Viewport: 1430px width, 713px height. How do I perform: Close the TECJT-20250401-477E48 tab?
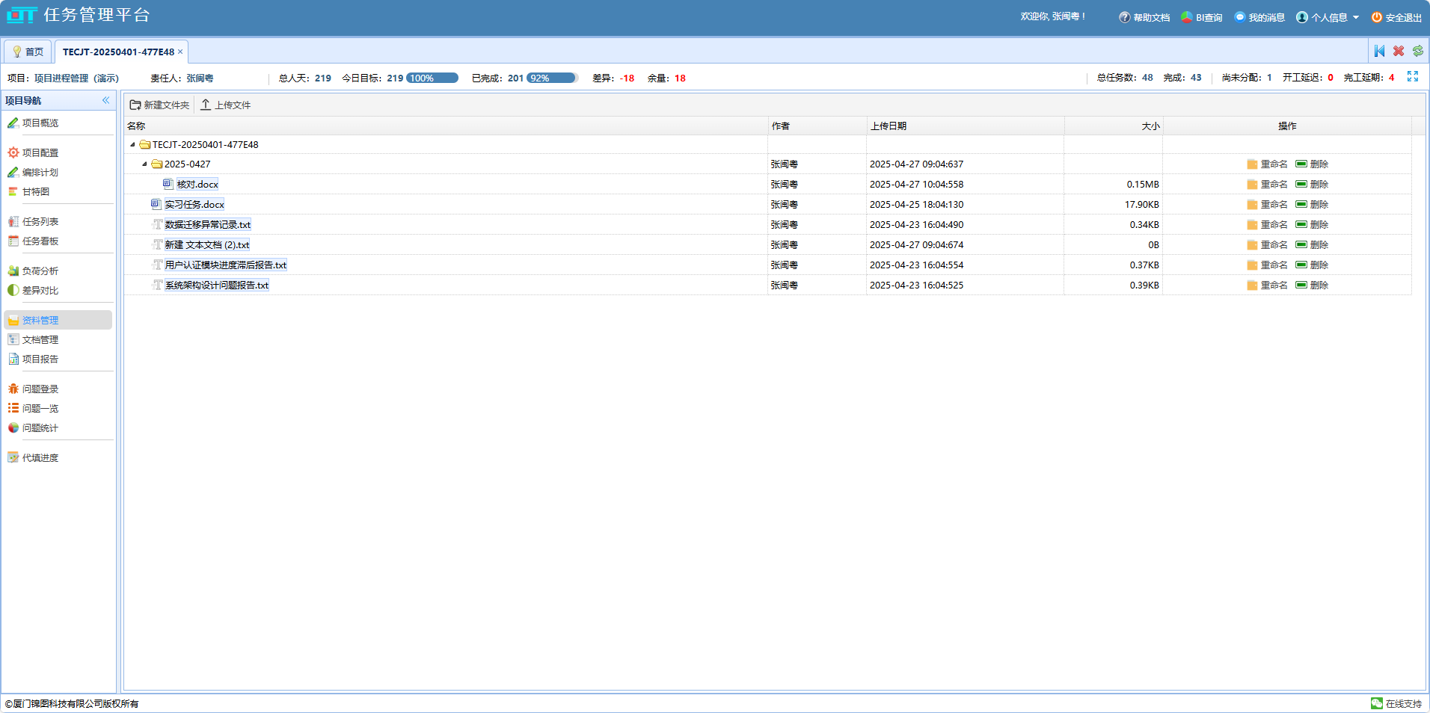click(180, 52)
